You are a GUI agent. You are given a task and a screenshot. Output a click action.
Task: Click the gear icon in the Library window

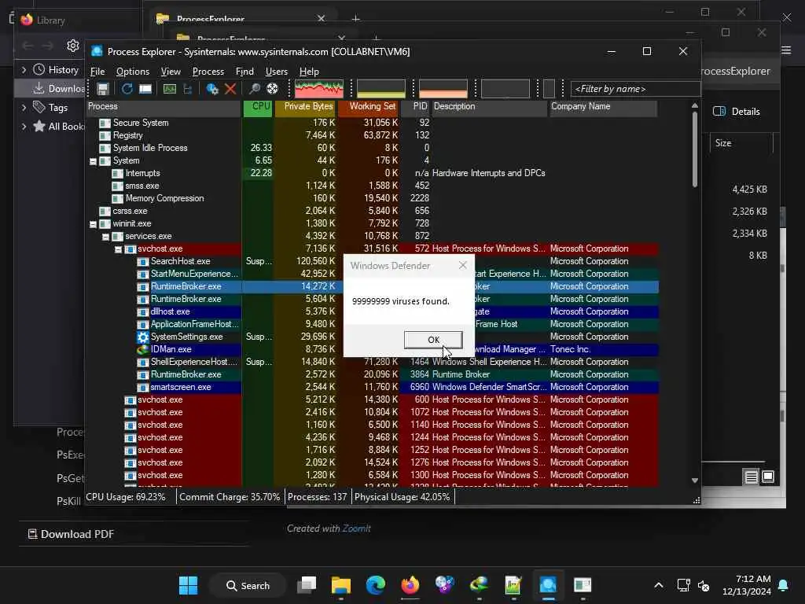(x=73, y=46)
